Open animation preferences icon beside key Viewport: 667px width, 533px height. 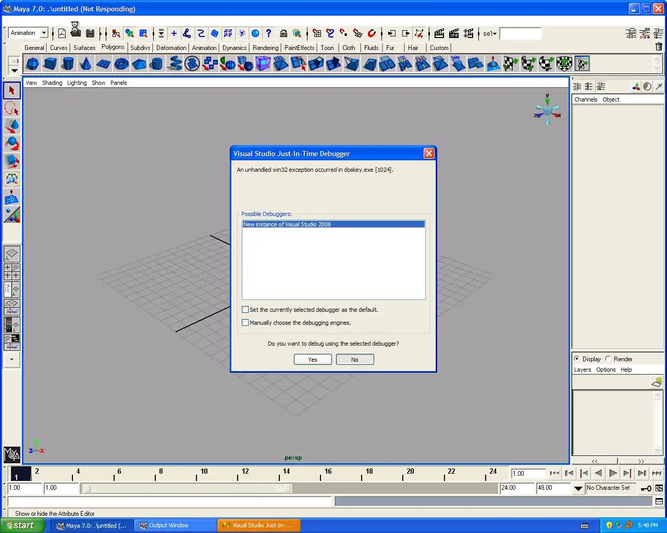659,488
